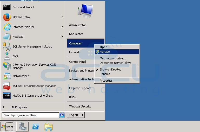Open Network from the Start menu
This screenshot has height=132, width=200.
click(x=74, y=52)
